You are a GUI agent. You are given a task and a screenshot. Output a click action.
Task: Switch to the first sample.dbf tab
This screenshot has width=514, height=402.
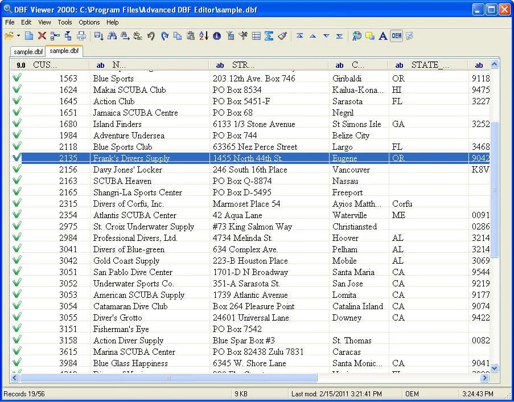[x=28, y=52]
